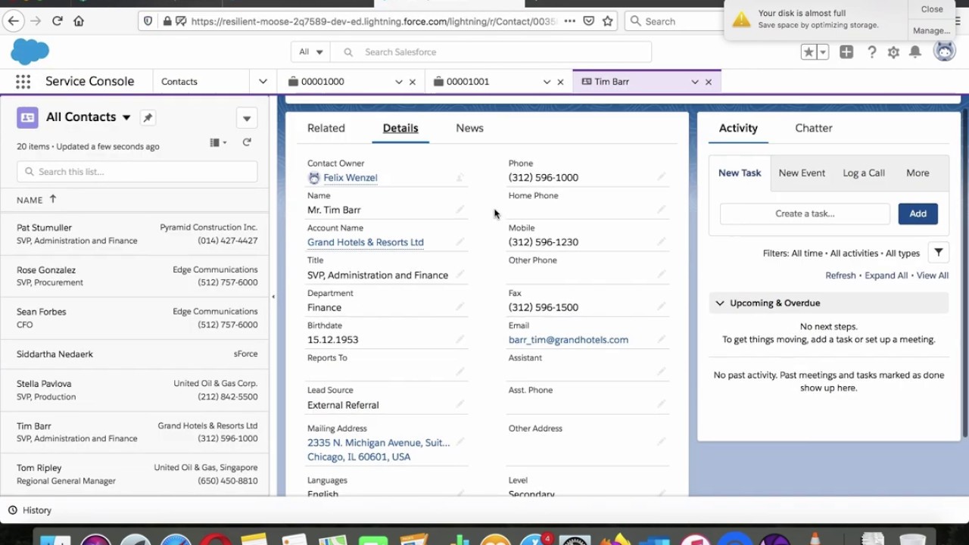Change list display view icon

(218, 142)
